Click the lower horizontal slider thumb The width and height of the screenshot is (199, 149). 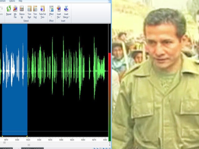pyautogui.click(x=29, y=145)
